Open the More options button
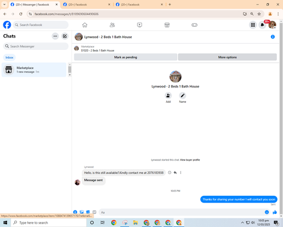This screenshot has width=283, height=227. click(x=228, y=57)
